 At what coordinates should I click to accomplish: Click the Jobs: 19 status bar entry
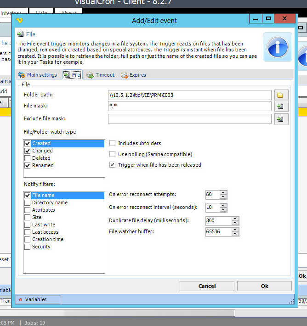pyautogui.click(x=35, y=323)
